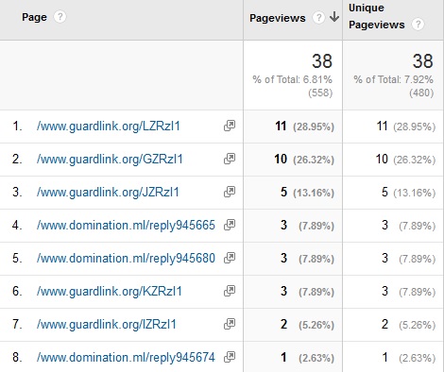
Task: Open external link icon for JZRzI1 row
Action: click(x=230, y=192)
